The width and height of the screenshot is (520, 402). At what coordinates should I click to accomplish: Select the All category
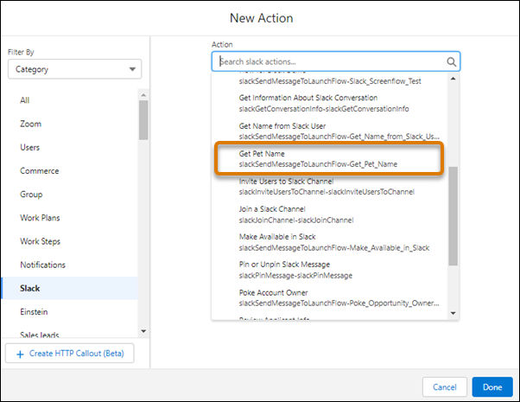coord(69,100)
